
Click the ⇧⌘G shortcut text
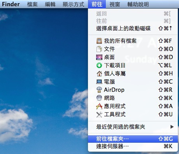coord(166,139)
